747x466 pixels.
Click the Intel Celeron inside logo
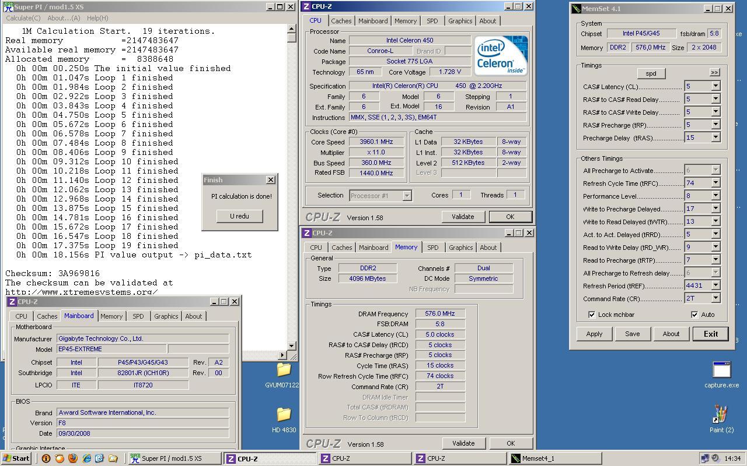tap(501, 55)
